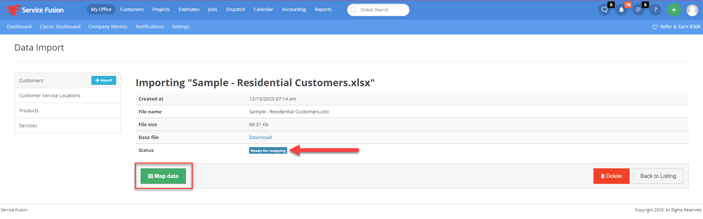
Task: Click the red Delete button
Action: coord(611,176)
